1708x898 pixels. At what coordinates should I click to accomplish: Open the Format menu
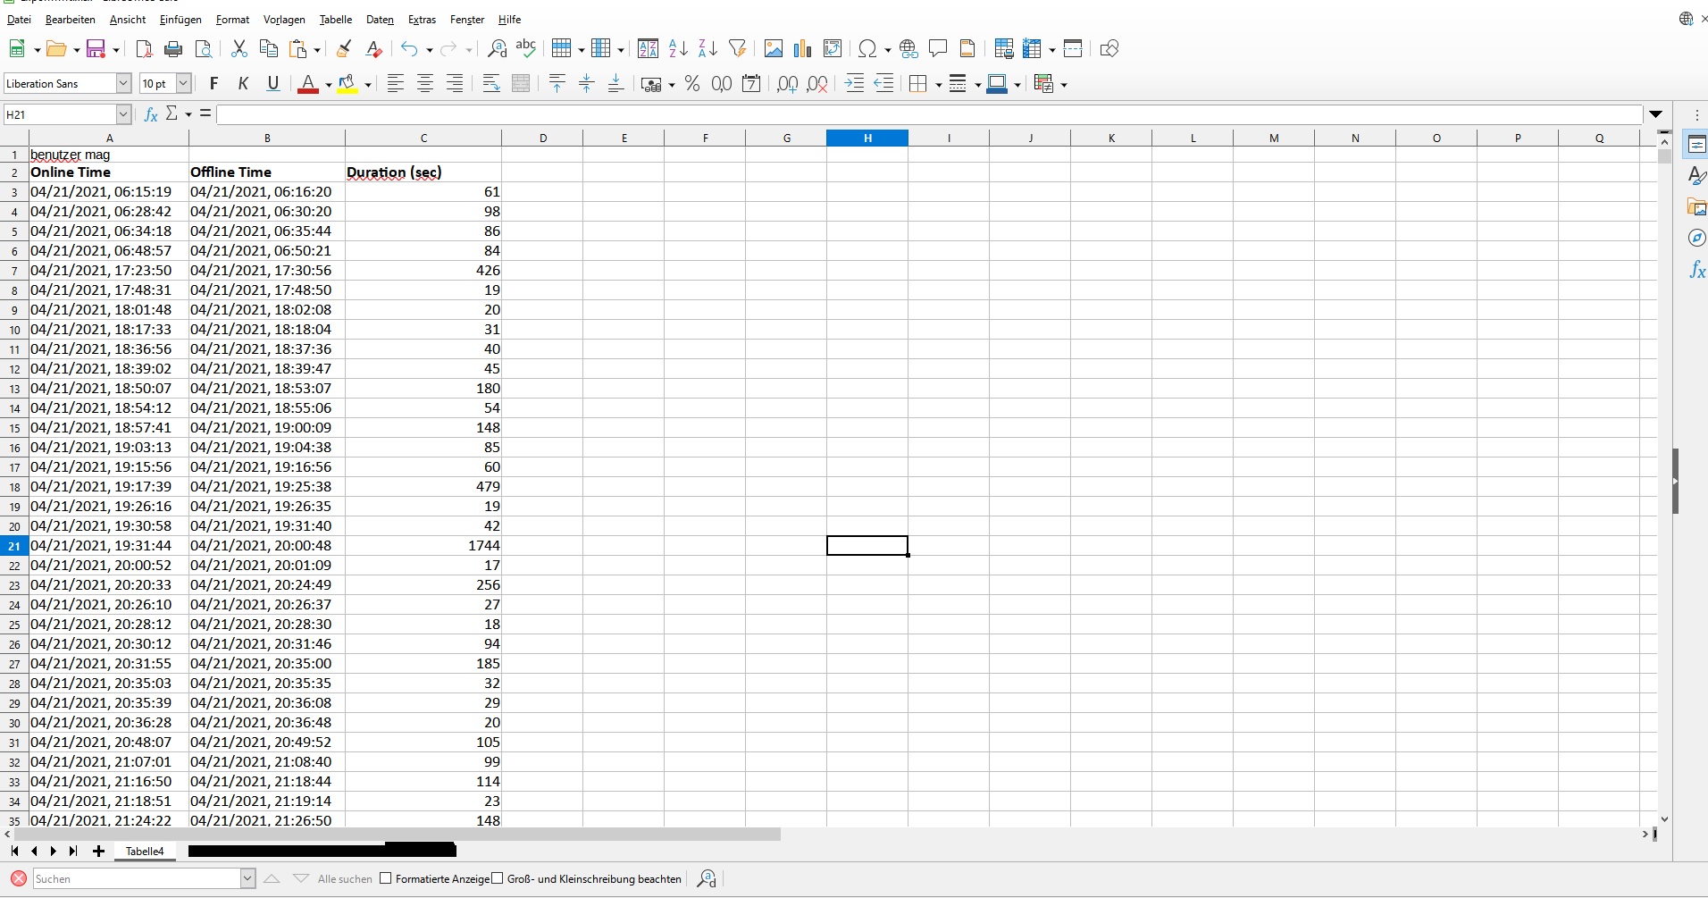232,19
